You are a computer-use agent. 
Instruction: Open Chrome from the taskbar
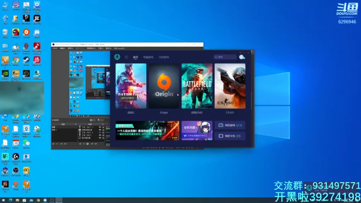pos(38,200)
